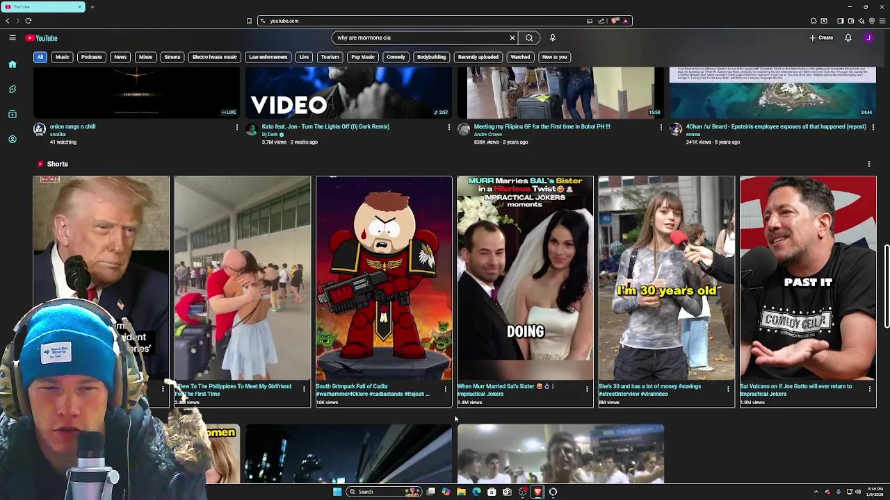
Task: Play the Murr Marries Sal's Sister short
Action: pos(525,278)
